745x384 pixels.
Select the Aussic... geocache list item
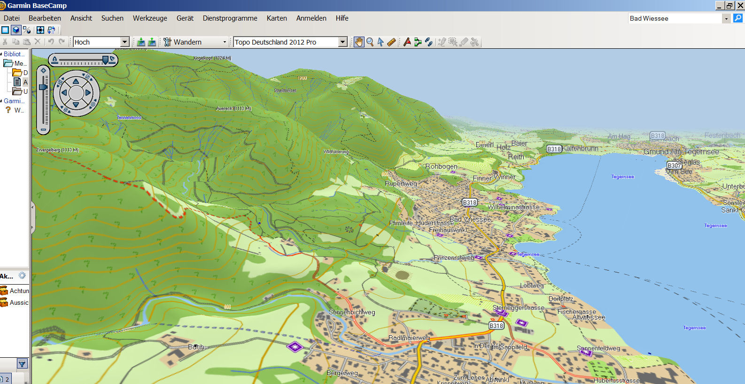(x=15, y=302)
